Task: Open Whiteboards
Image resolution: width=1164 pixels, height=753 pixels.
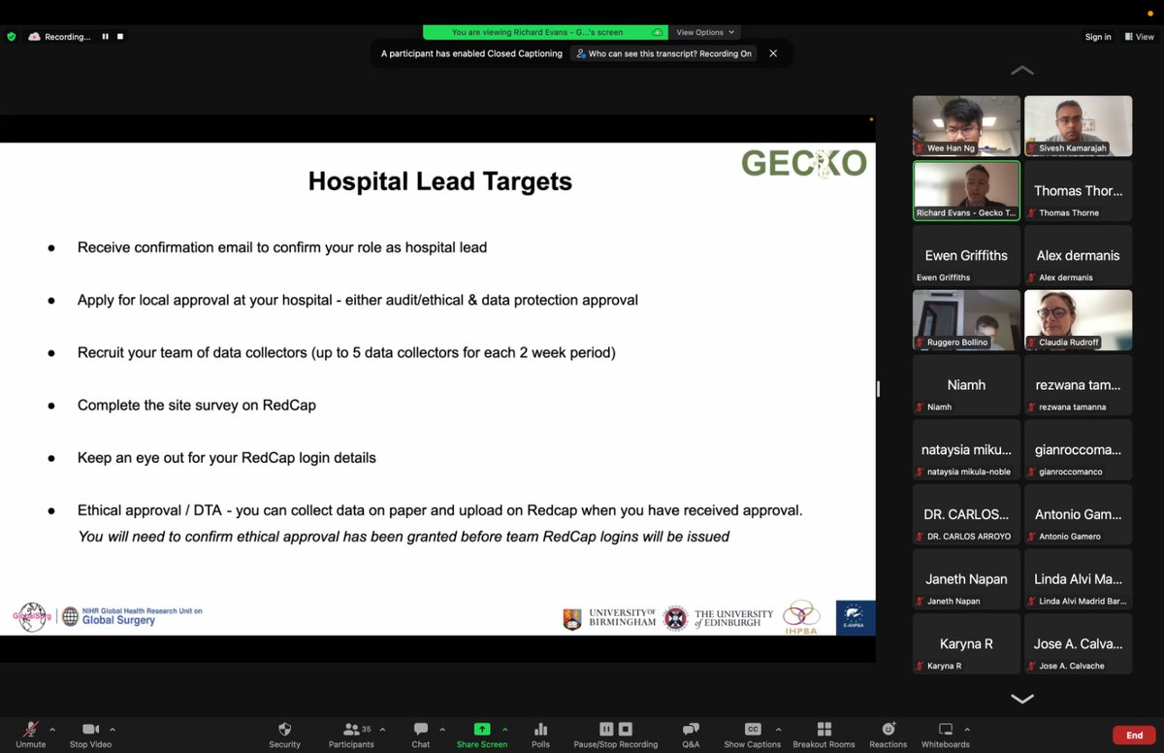Action: 945,734
